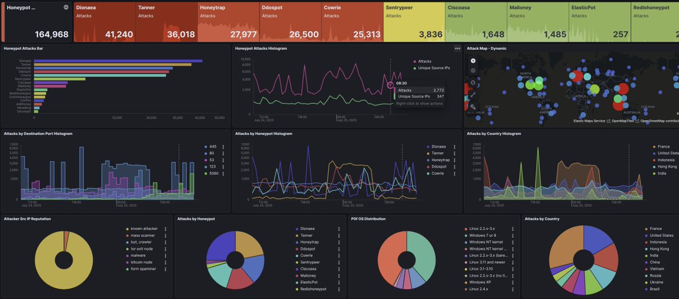Fit Attack Map to data bounds
Image resolution: width=679 pixels, height=299 pixels.
coord(473,83)
